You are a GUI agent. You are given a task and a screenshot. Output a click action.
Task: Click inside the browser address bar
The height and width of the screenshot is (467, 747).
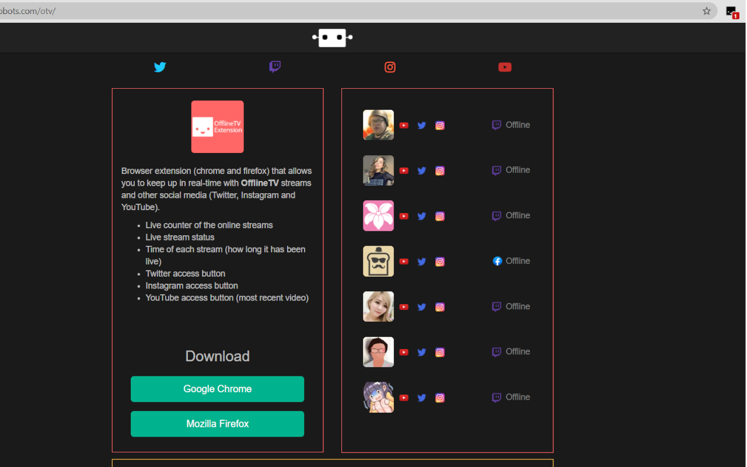(233, 11)
